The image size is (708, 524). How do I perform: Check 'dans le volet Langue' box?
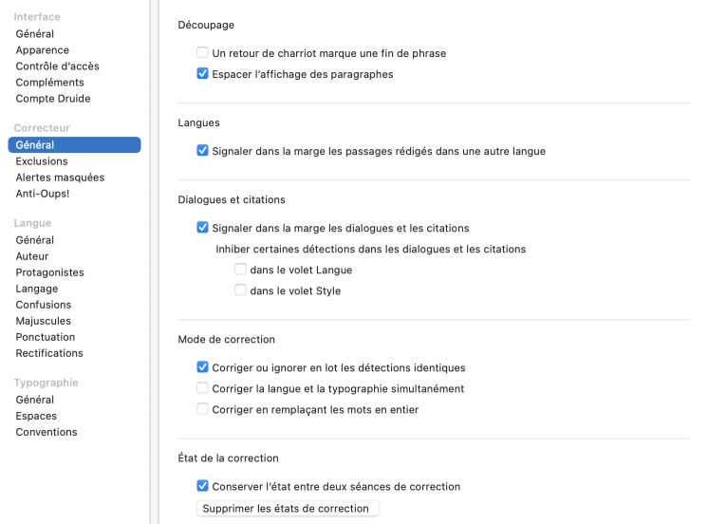pos(240,270)
